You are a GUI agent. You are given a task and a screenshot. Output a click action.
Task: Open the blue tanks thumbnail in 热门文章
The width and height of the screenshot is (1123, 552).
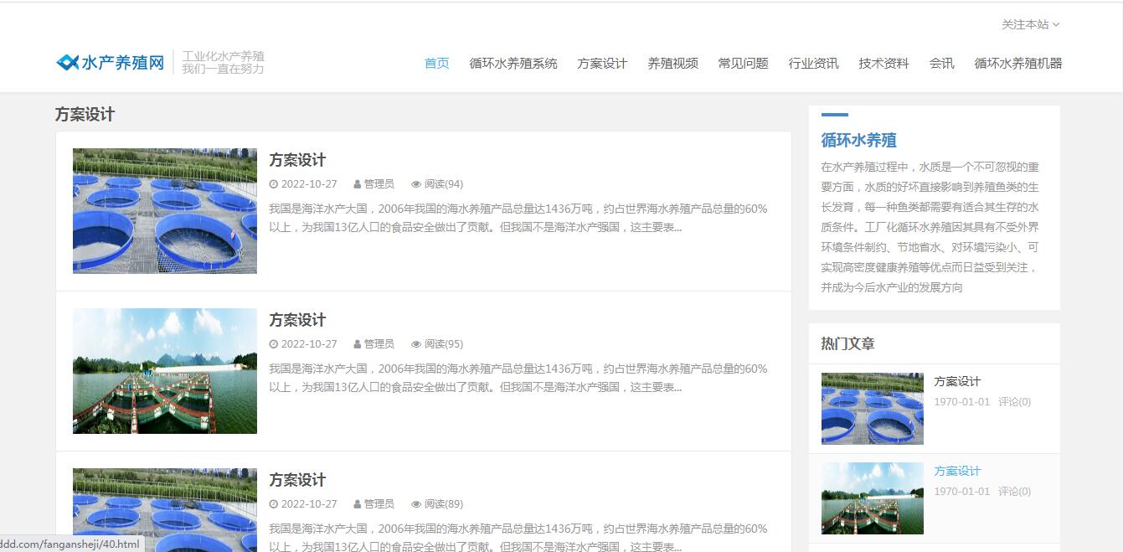pyautogui.click(x=872, y=409)
